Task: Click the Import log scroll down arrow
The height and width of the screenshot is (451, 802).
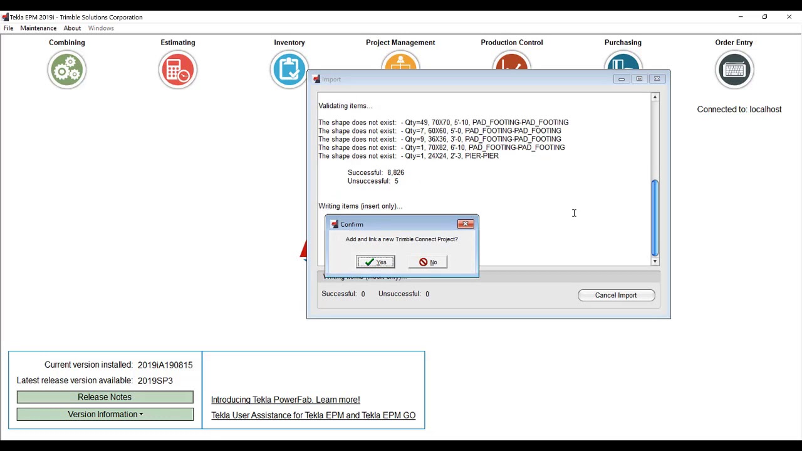Action: (x=655, y=261)
